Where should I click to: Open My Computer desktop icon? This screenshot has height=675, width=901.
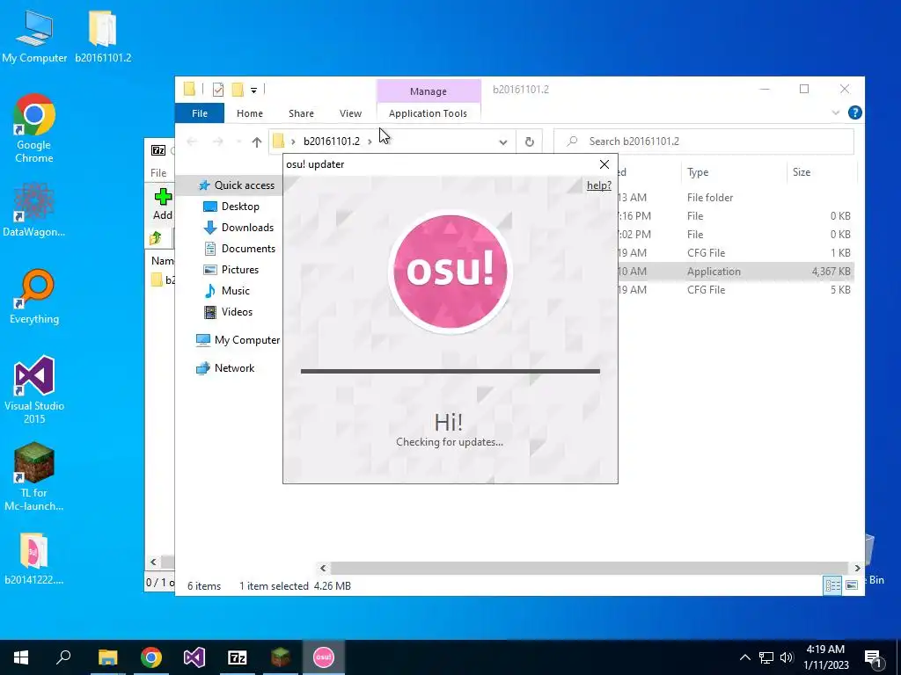(x=34, y=36)
